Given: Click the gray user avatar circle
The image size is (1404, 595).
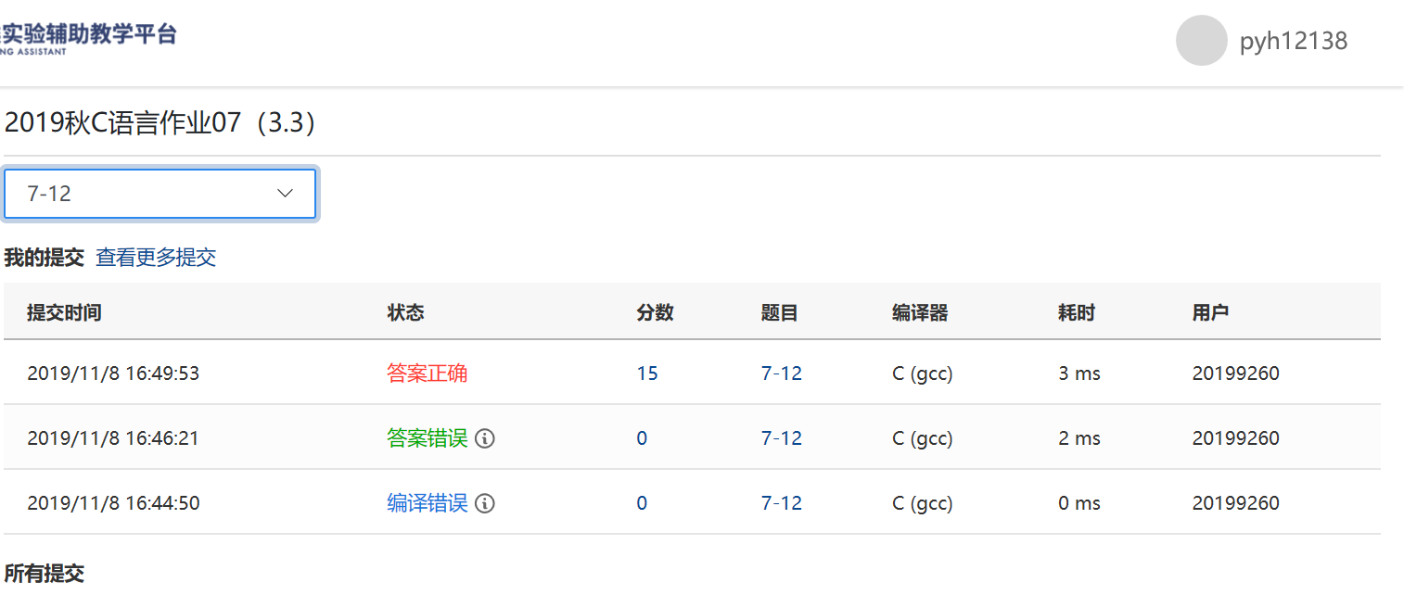Looking at the screenshot, I should click(x=1202, y=41).
